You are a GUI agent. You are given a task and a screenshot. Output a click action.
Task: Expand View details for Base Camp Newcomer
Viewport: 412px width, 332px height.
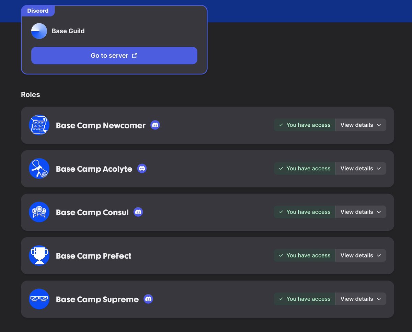360,125
